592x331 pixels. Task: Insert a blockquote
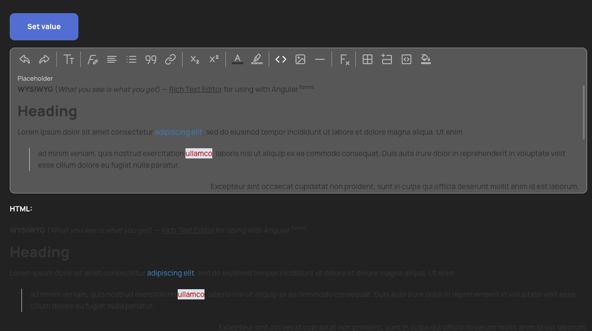point(151,59)
